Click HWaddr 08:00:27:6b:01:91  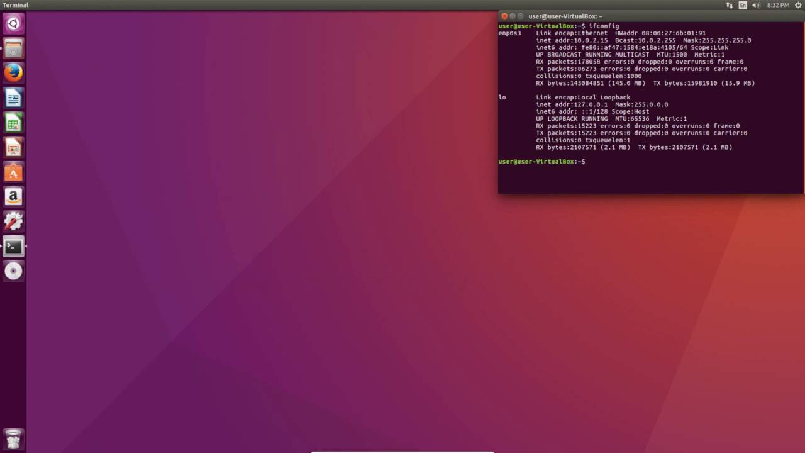tap(660, 33)
